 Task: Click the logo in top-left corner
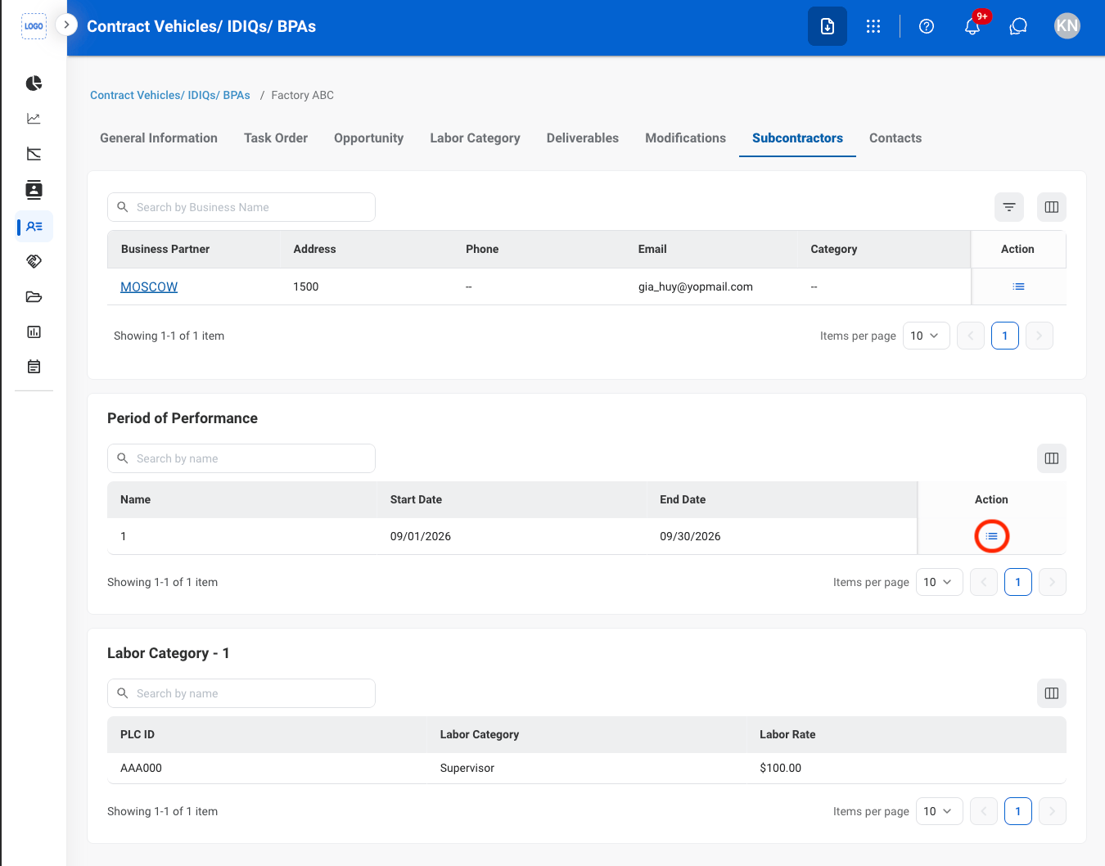(x=34, y=26)
